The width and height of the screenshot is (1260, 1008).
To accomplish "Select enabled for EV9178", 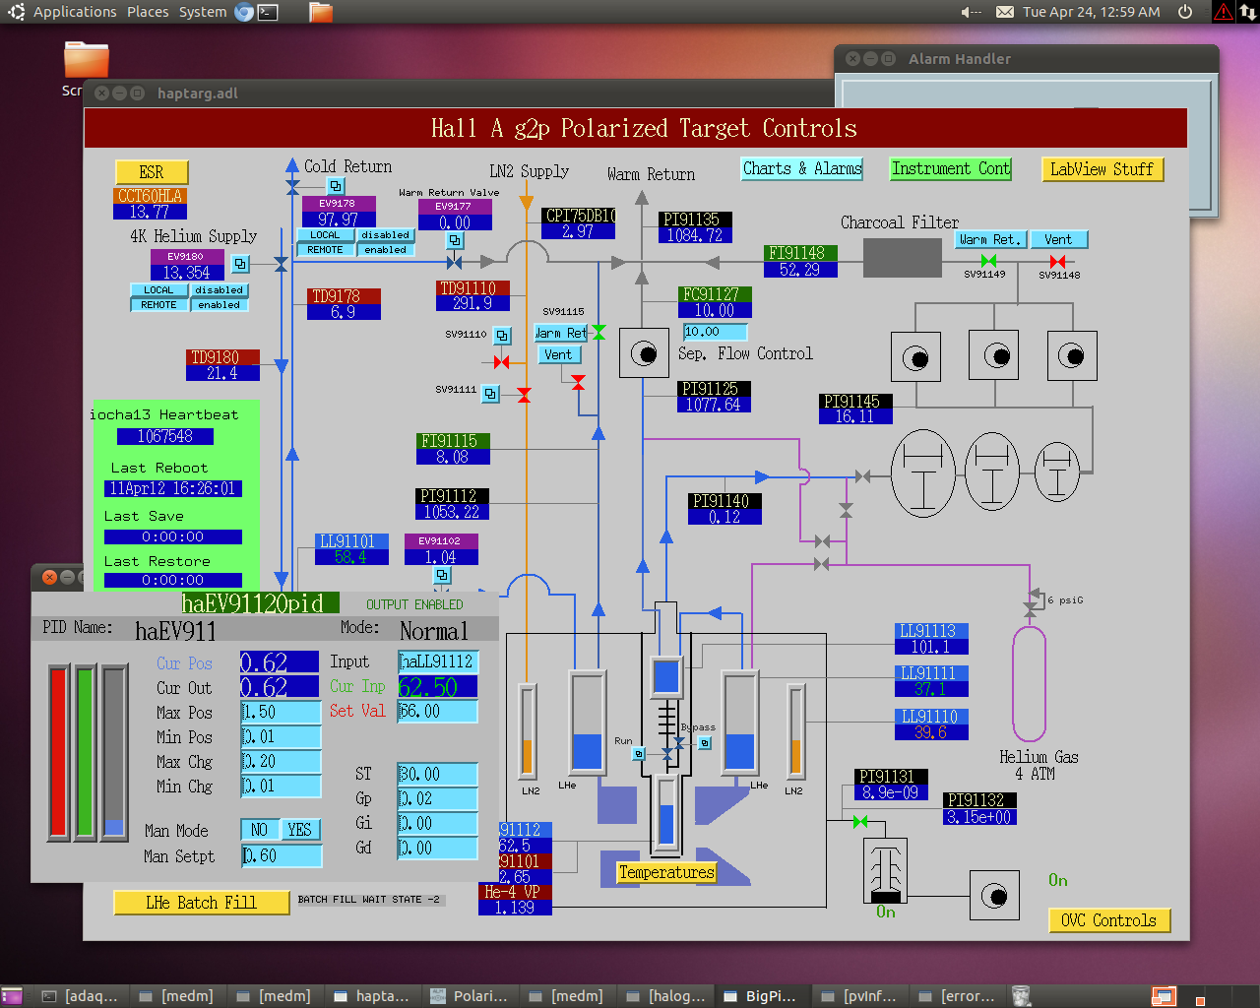I will click(385, 250).
